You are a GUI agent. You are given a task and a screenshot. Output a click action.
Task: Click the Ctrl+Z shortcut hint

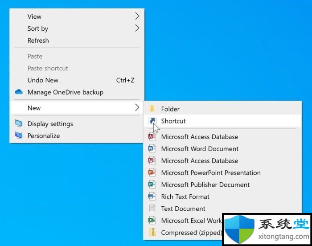click(125, 80)
